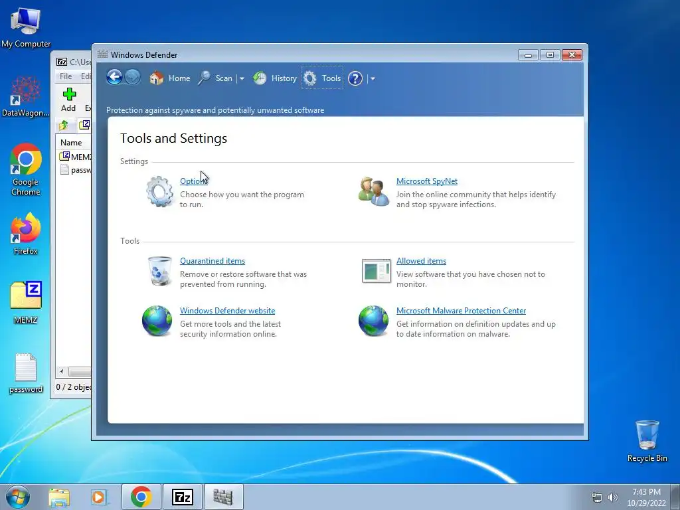The width and height of the screenshot is (680, 510).
Task: Launch Windows Media Player from taskbar
Action: [x=99, y=497]
